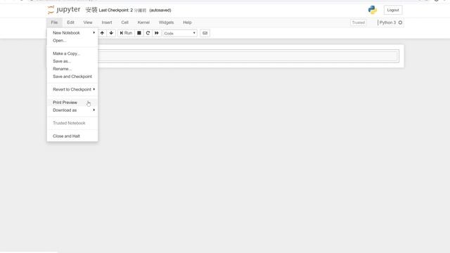Click the Logout button
This screenshot has height=253, width=450.
[393, 10]
